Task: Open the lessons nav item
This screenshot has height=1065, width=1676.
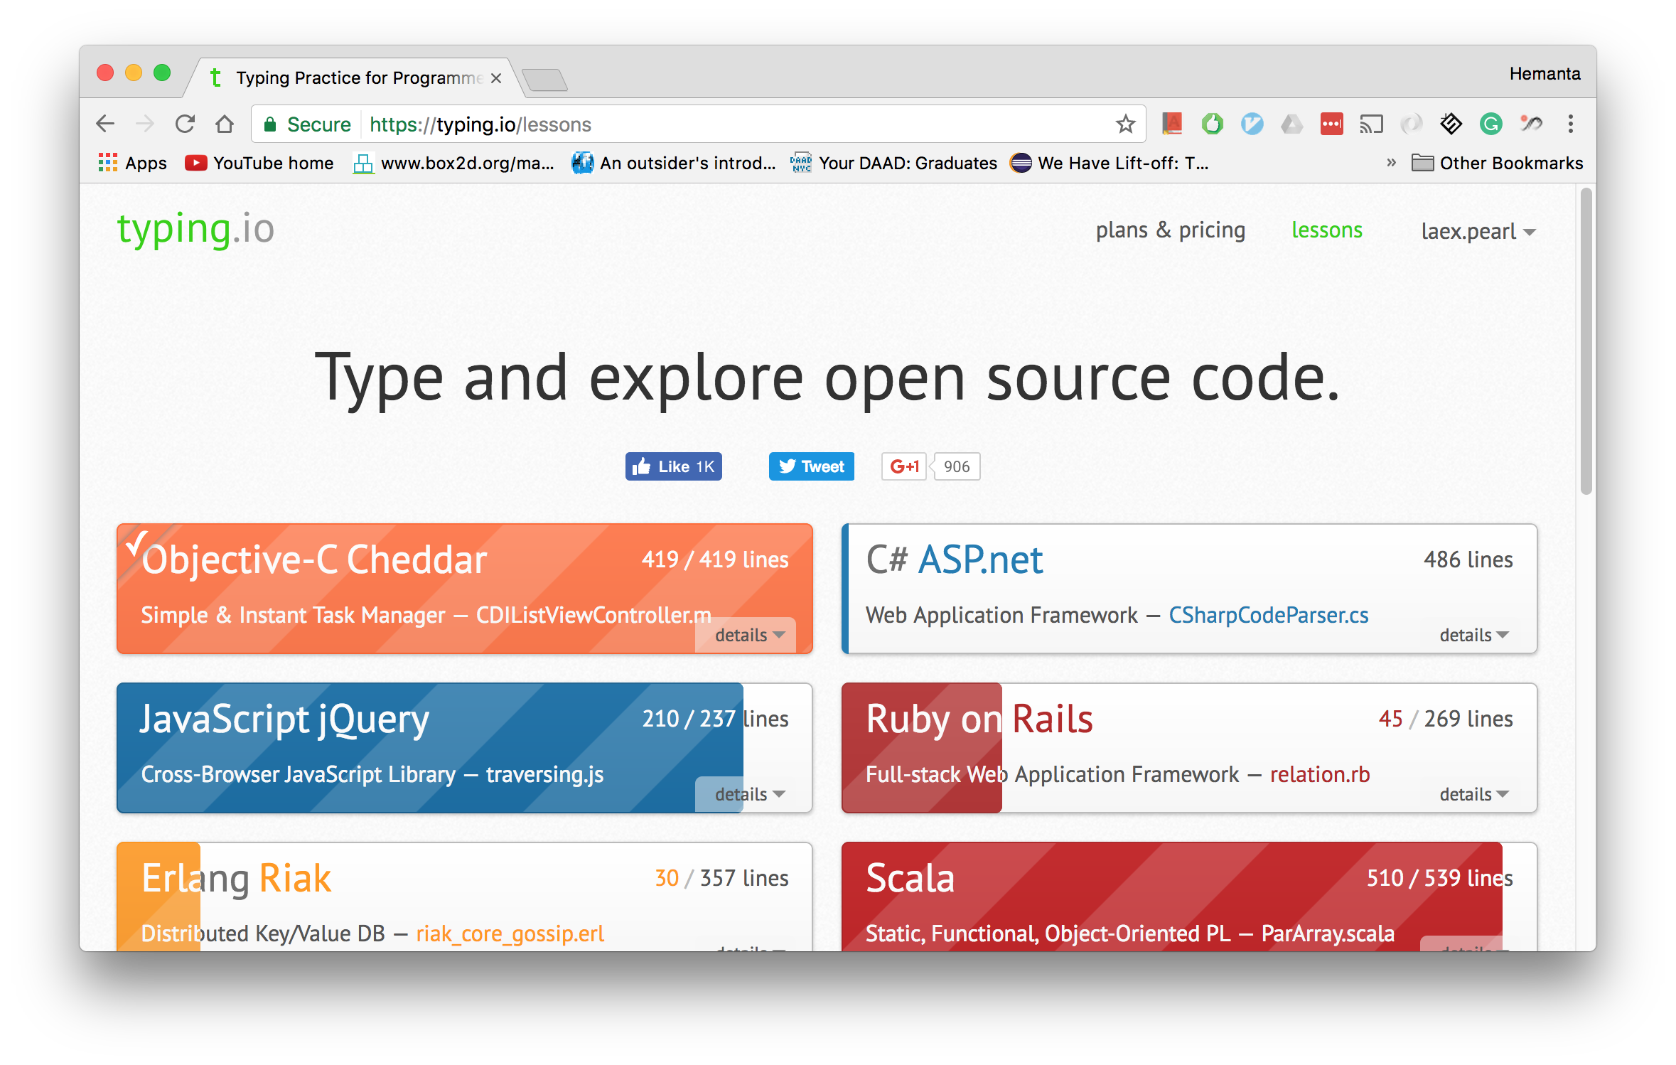Action: point(1326,230)
